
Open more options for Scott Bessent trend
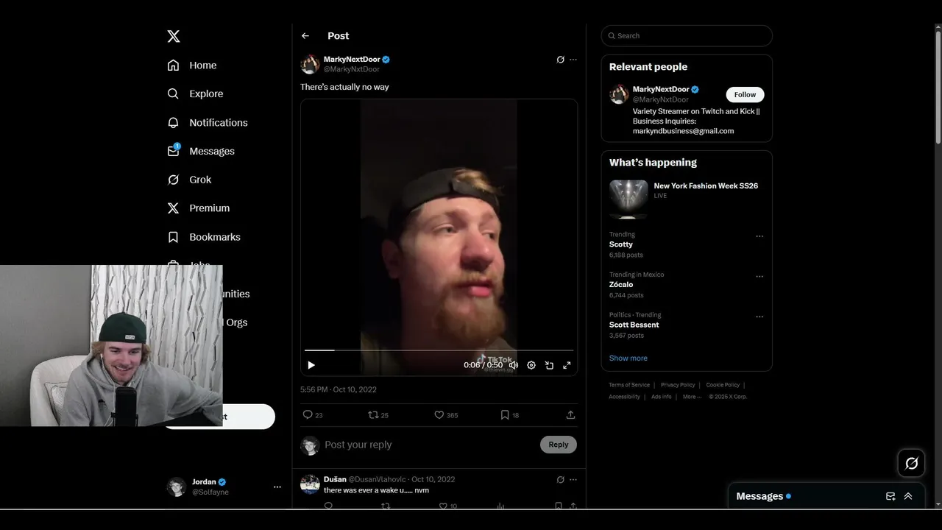(759, 317)
